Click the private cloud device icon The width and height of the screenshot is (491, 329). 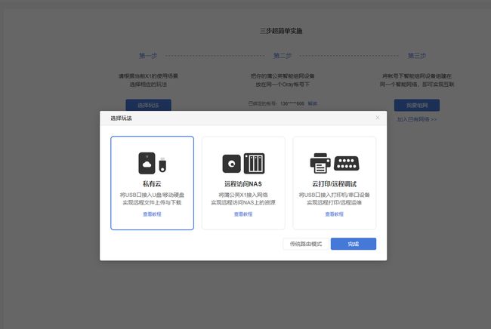[x=147, y=163]
